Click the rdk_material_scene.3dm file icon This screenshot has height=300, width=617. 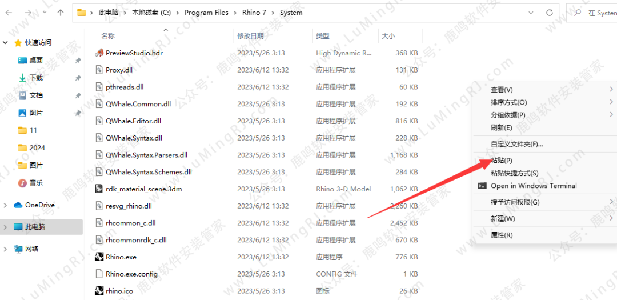click(99, 189)
